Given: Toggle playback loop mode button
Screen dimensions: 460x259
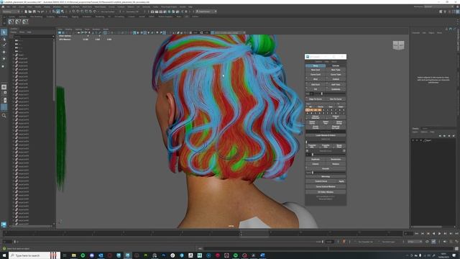Looking at the screenshot, I should click(x=427, y=242).
